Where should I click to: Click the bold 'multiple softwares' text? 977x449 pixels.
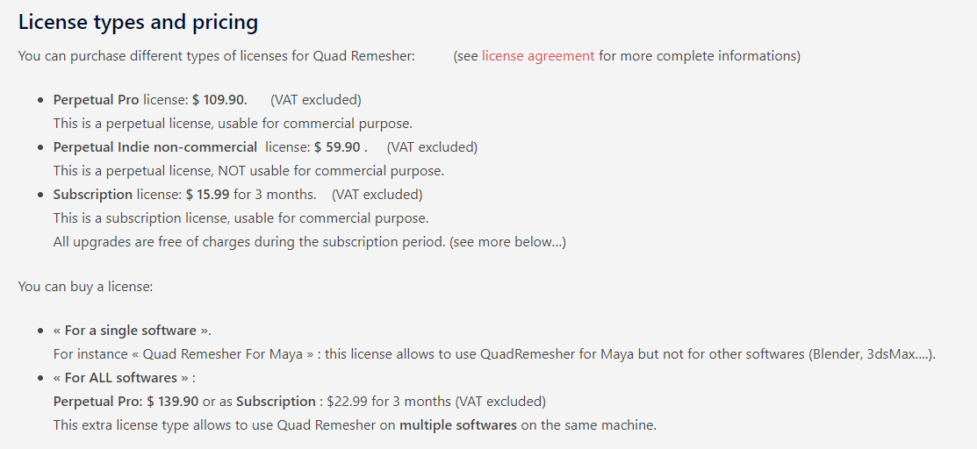coord(458,424)
